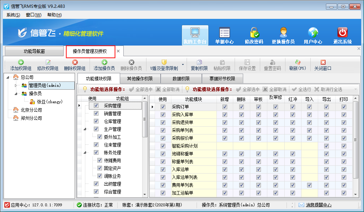Switch to 功能导航窗 tab
Screen dimensions: 364x212
tap(34, 51)
